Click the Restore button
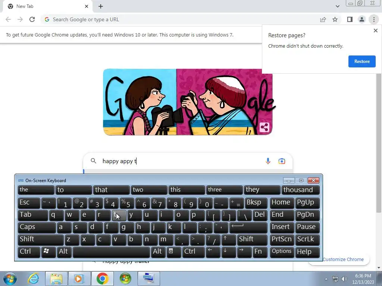The width and height of the screenshot is (382, 286). click(x=362, y=61)
